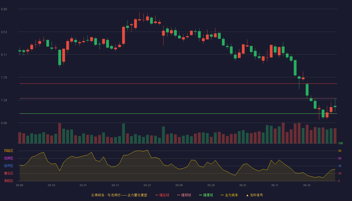Toggle the 强撑线 legend entry
The width and height of the screenshot is (352, 201).
pyautogui.click(x=206, y=195)
